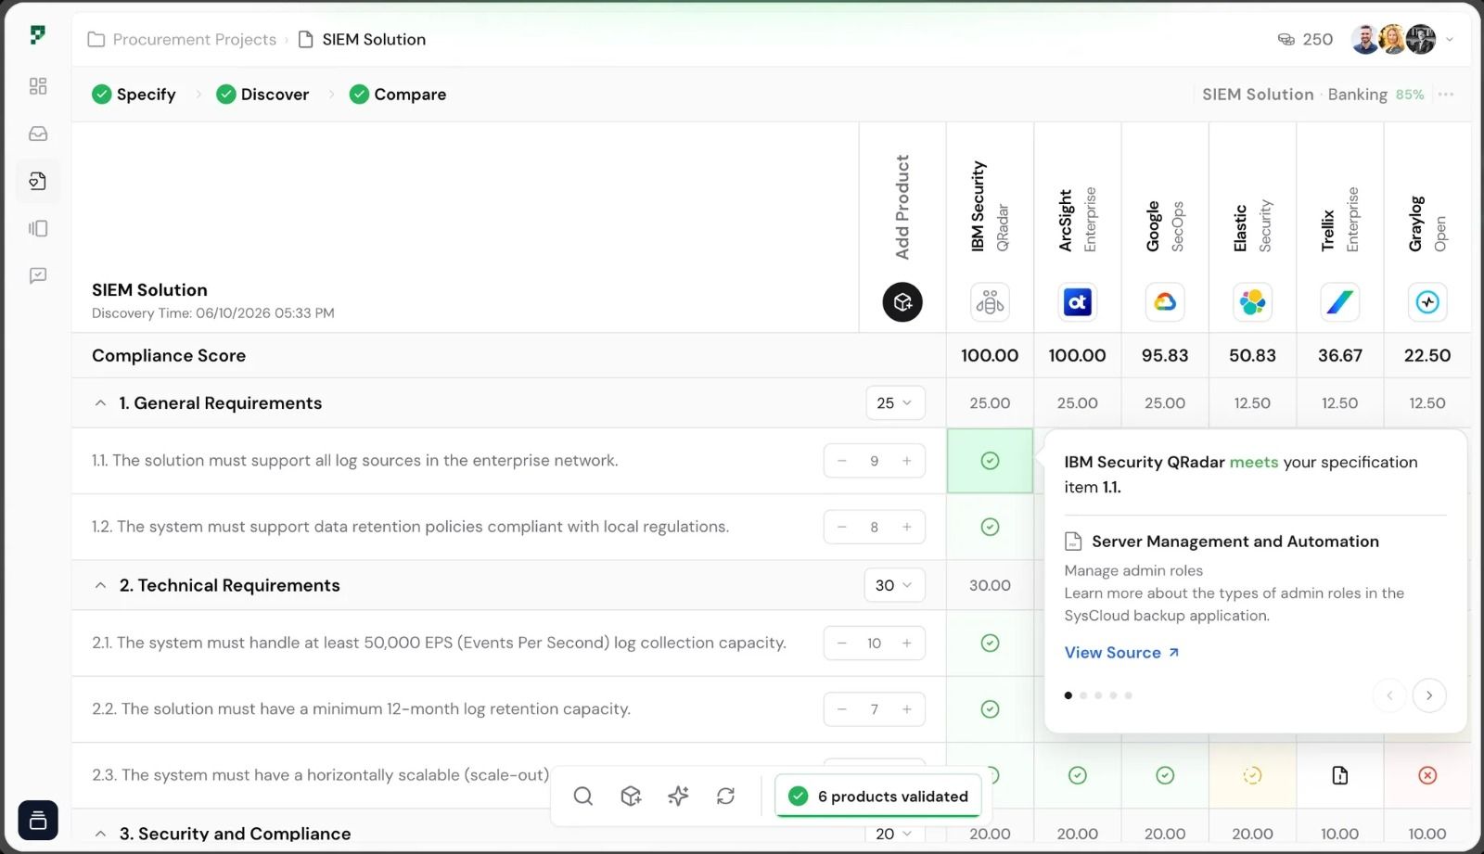Collapse the General Requirements section
This screenshot has height=854, width=1484.
point(100,403)
